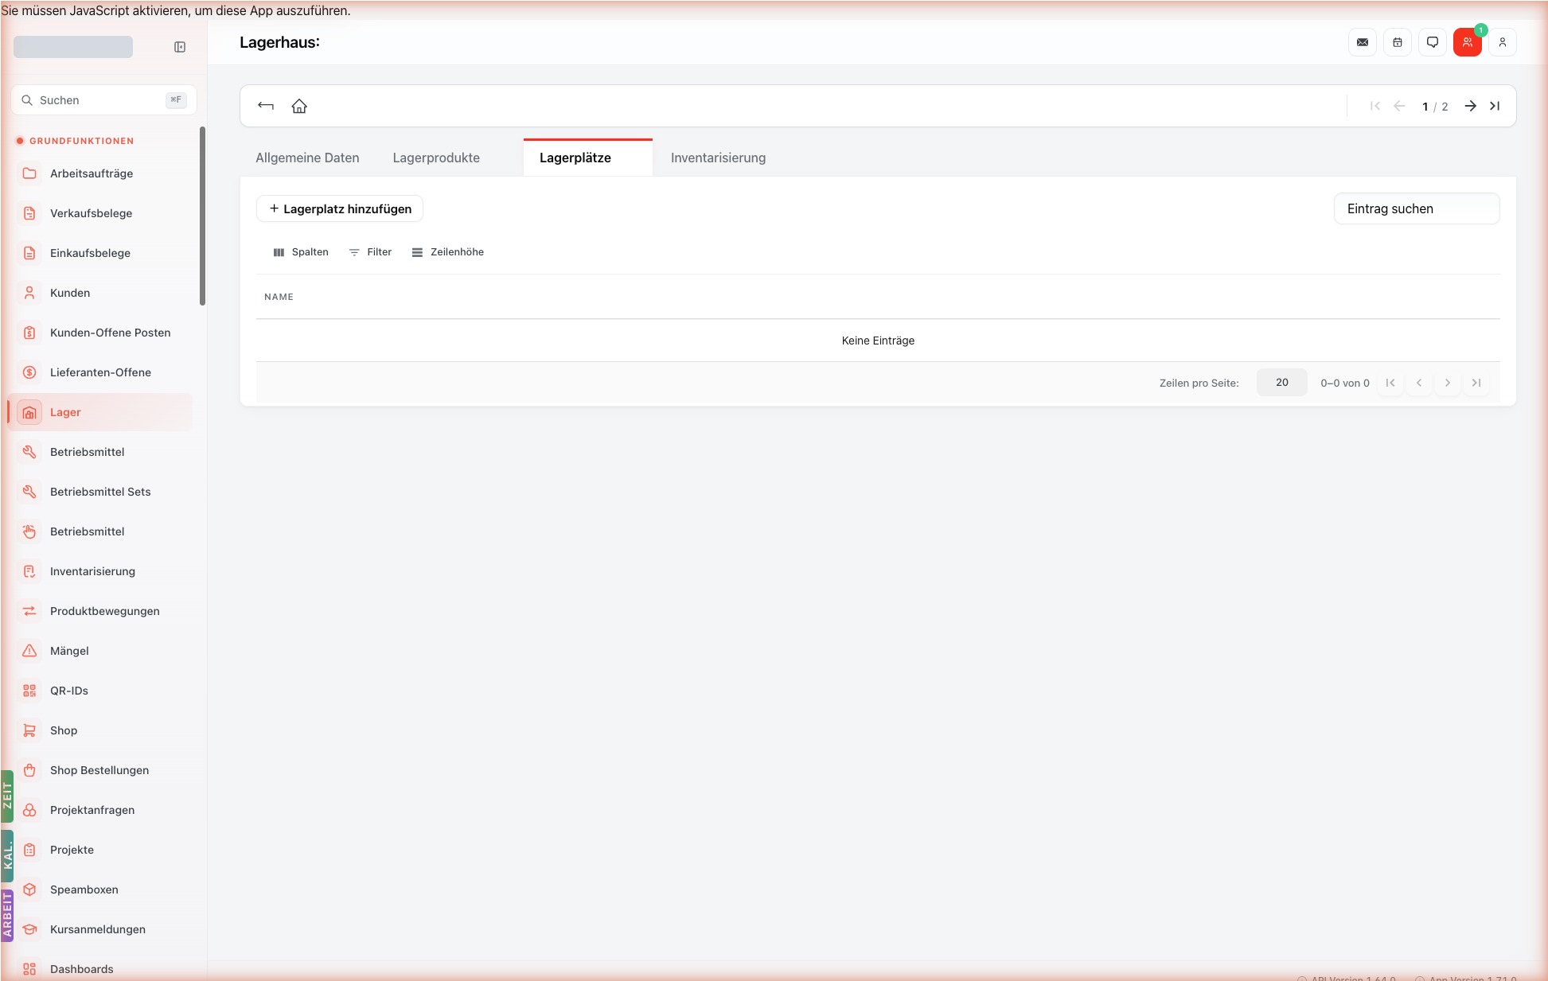Screen dimensions: 1548x981
Task: Jump to the first record in toolbar pagination
Action: click(x=1374, y=106)
